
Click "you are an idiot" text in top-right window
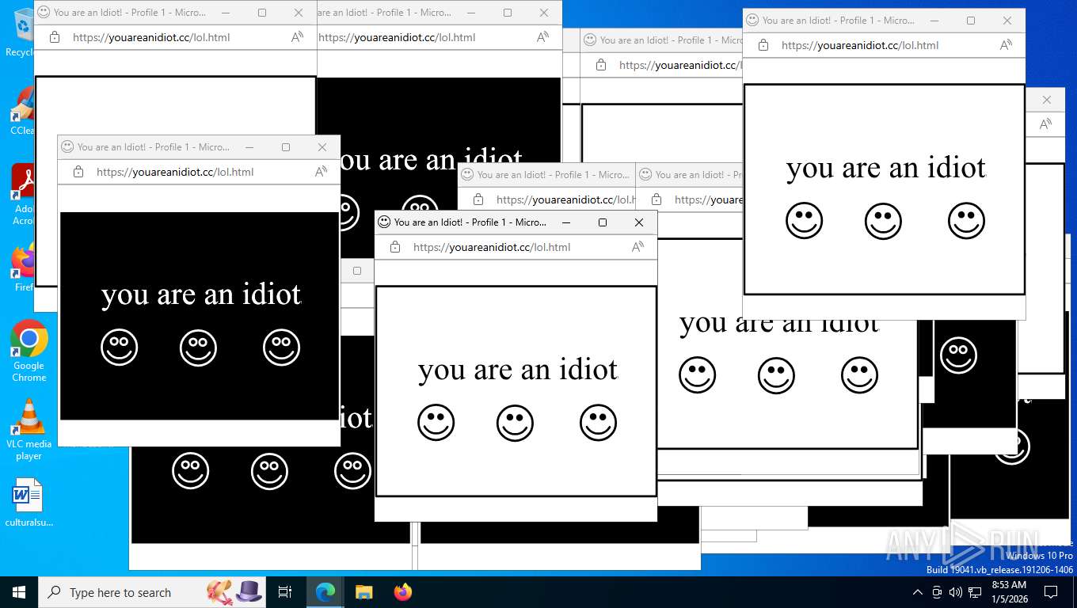tap(886, 168)
